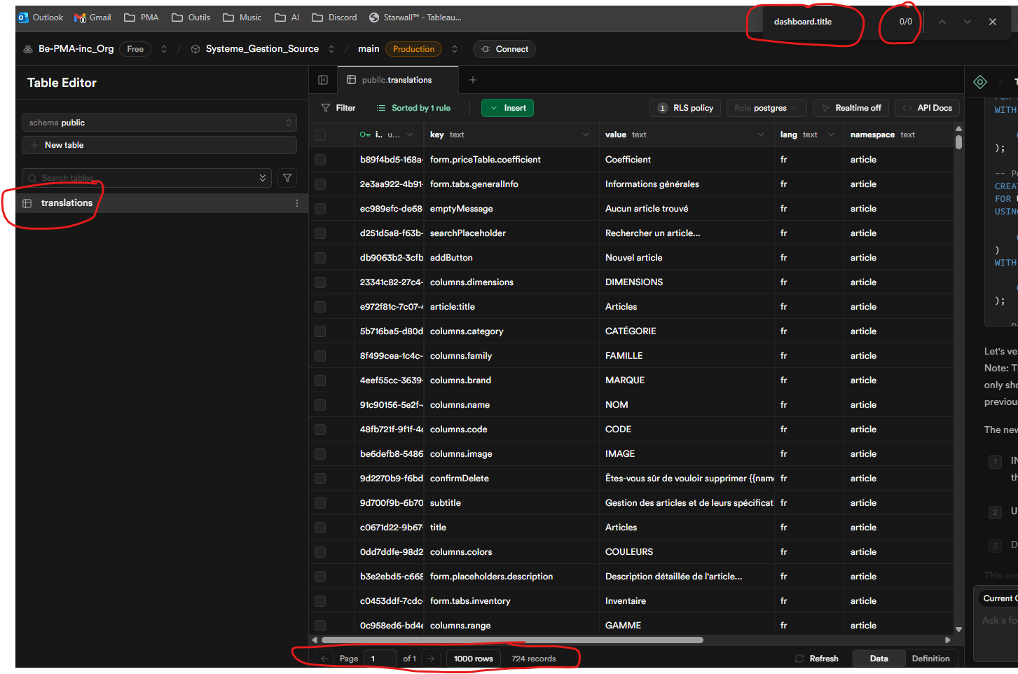Click namespace column header
The image size is (1018, 674).
point(899,135)
